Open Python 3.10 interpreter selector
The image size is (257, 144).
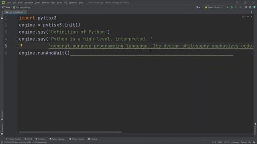pos(246,142)
